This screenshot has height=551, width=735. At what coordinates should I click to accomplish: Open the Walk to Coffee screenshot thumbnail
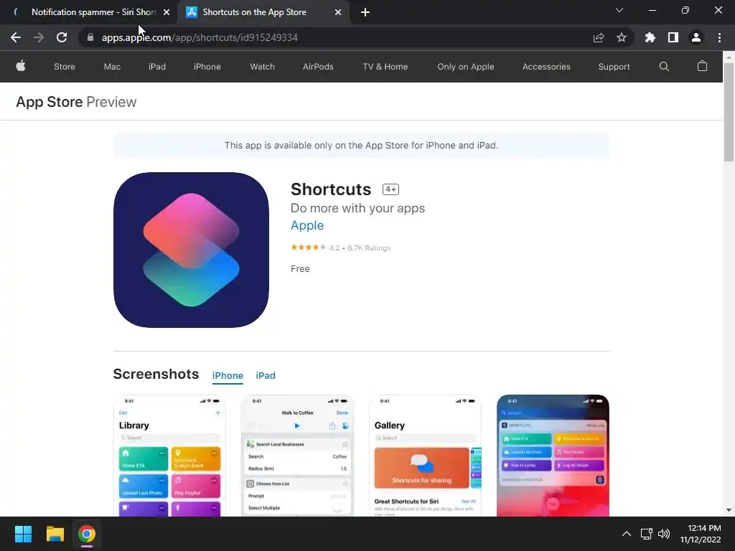coord(297,456)
